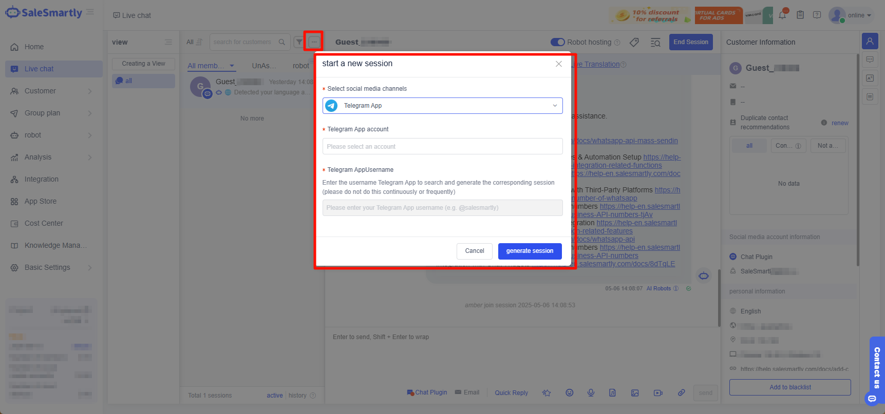This screenshot has width=885, height=414.
Task: Click the Telegram AppUsername input field
Action: tap(442, 208)
